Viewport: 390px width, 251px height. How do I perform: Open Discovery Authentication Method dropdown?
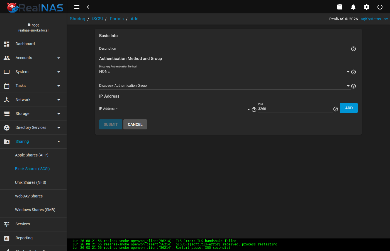coord(224,72)
